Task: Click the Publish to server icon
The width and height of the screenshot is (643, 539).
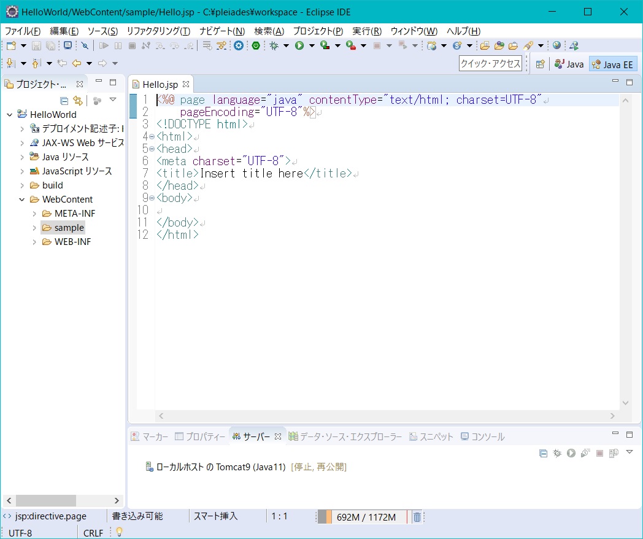Action: click(612, 453)
